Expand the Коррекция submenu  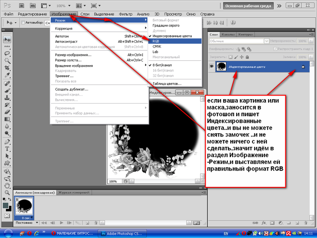point(99,28)
